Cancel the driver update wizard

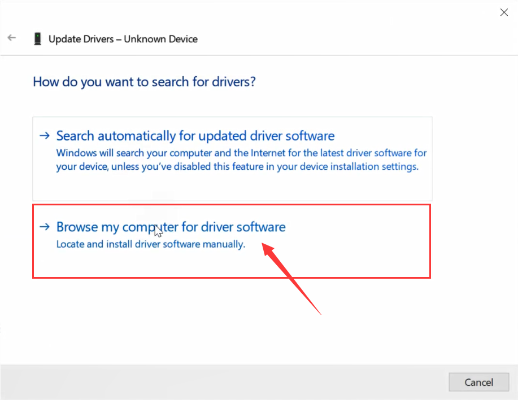pos(478,382)
